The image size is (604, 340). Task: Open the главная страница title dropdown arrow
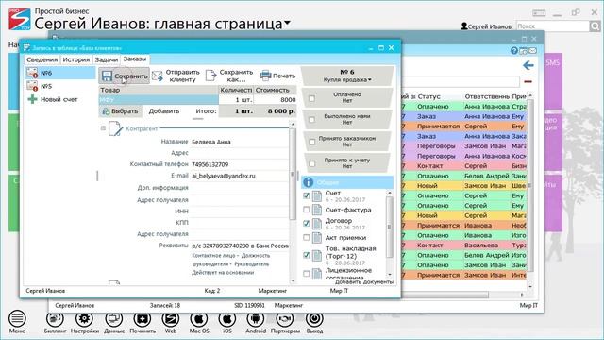[287, 23]
